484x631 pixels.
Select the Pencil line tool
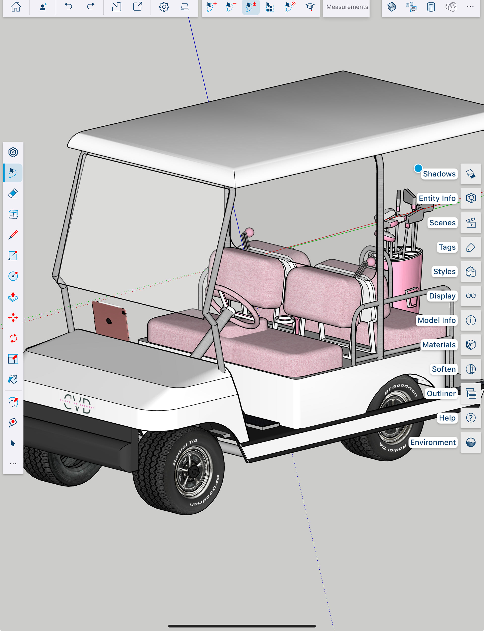[x=13, y=235]
